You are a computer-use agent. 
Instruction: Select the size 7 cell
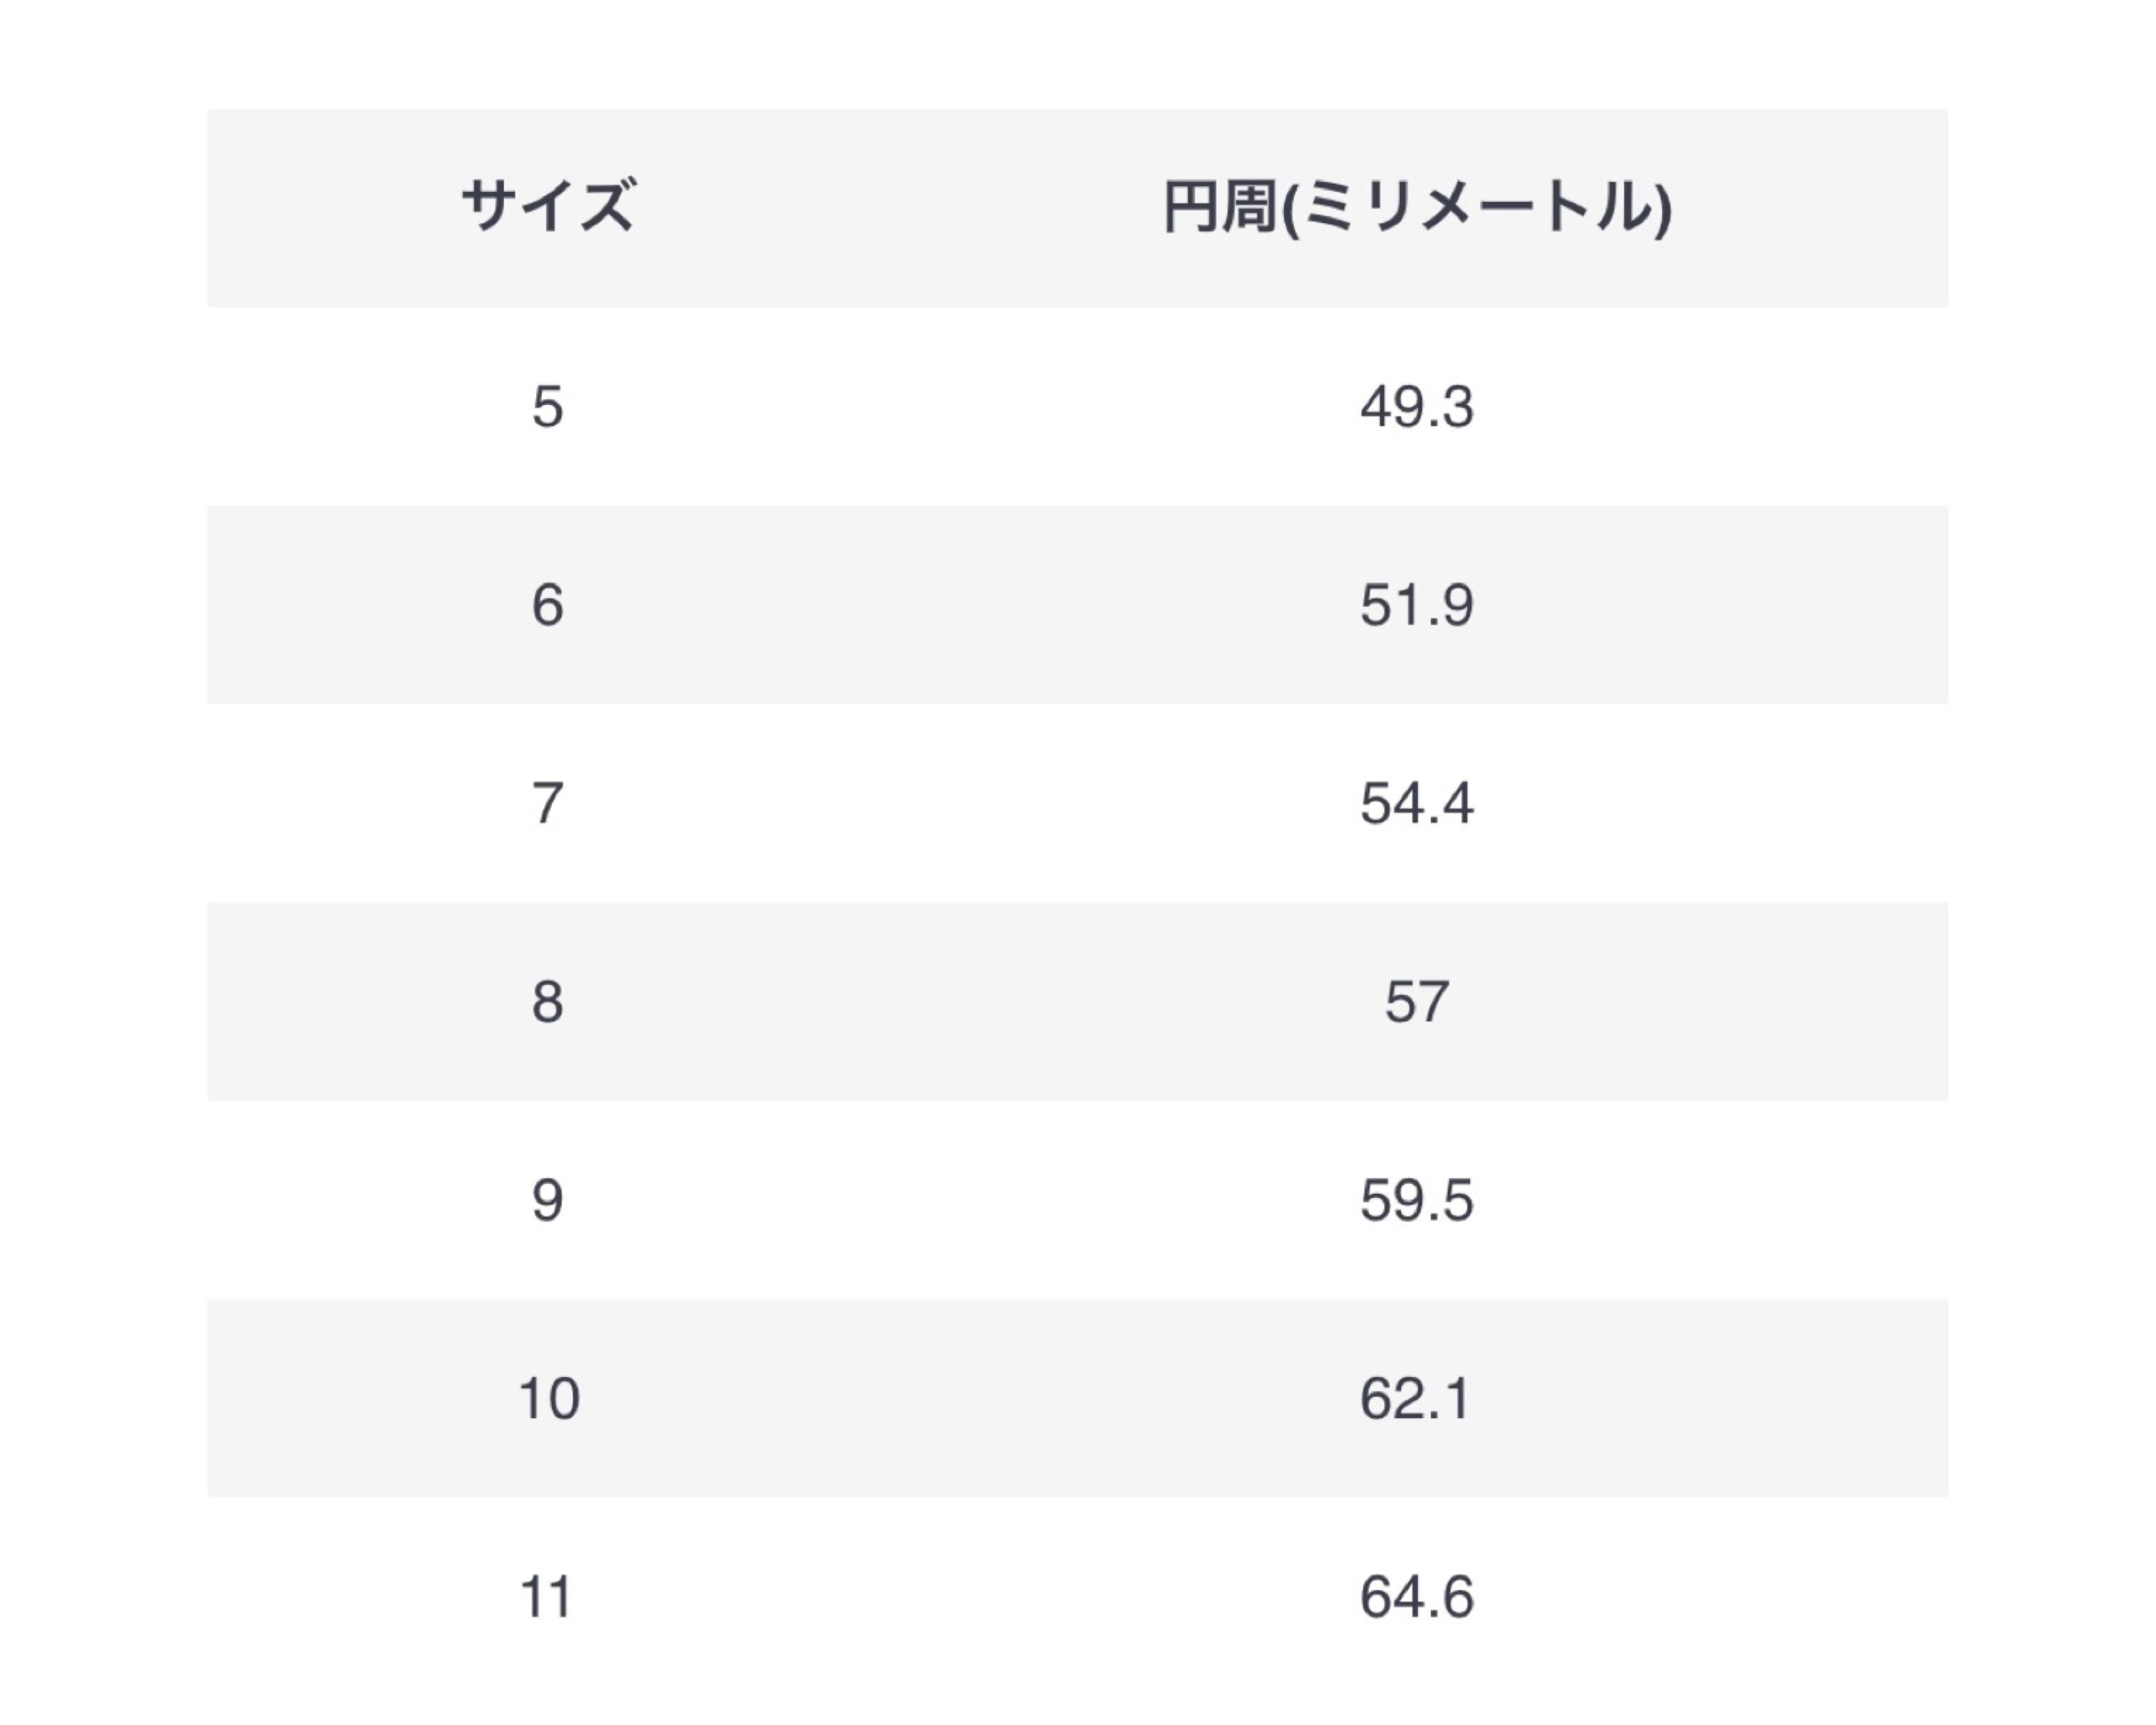[547, 803]
